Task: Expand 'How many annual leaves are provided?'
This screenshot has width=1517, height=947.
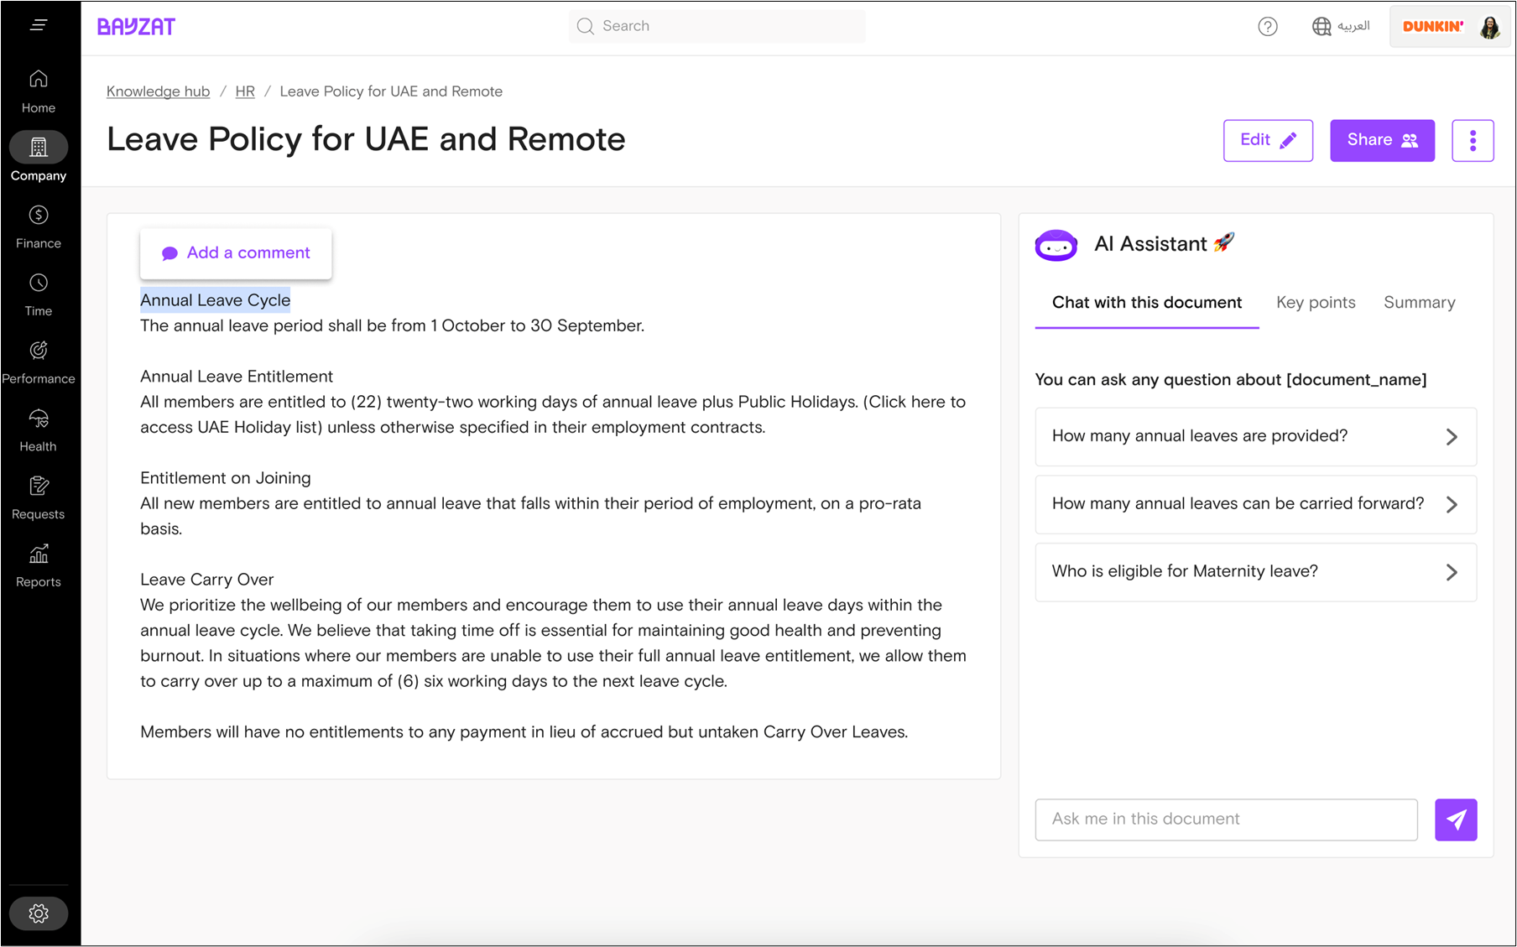Action: pos(1255,436)
